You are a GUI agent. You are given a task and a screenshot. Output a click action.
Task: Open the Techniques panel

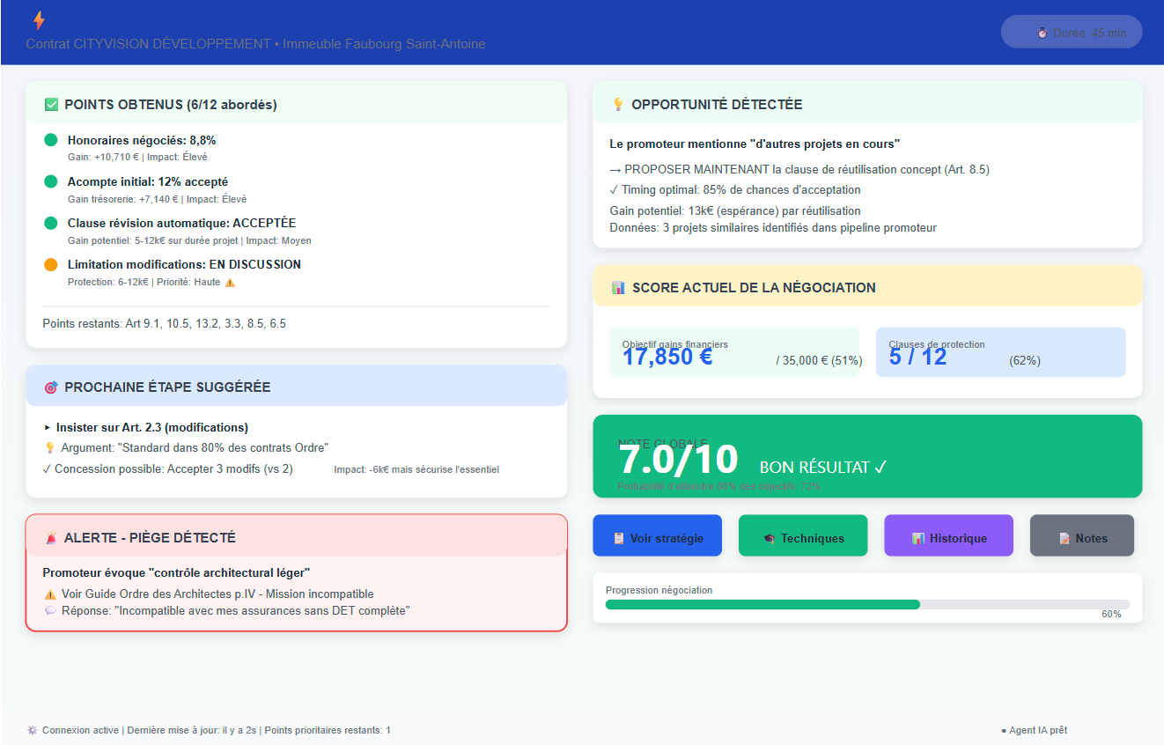point(803,535)
